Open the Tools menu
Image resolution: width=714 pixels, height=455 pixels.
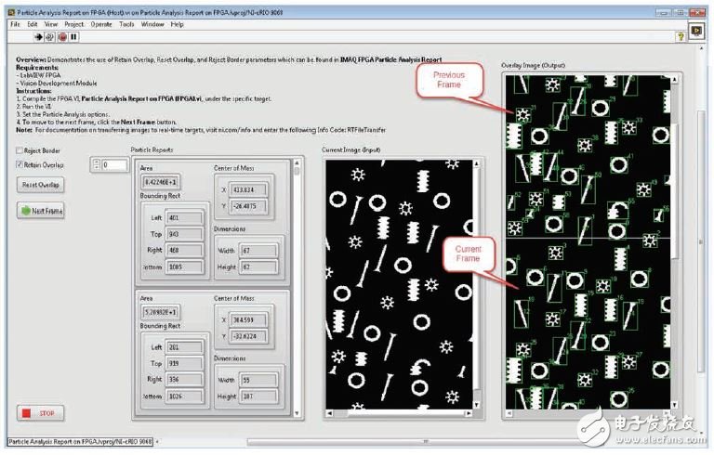pyautogui.click(x=126, y=23)
